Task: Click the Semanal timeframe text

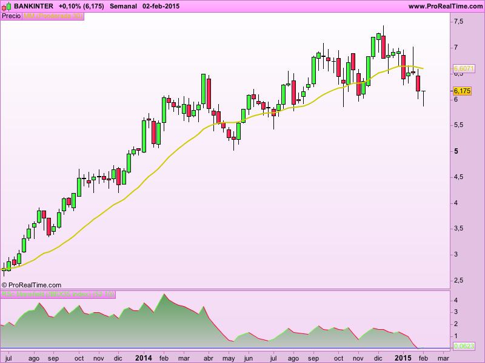Action: pos(123,6)
